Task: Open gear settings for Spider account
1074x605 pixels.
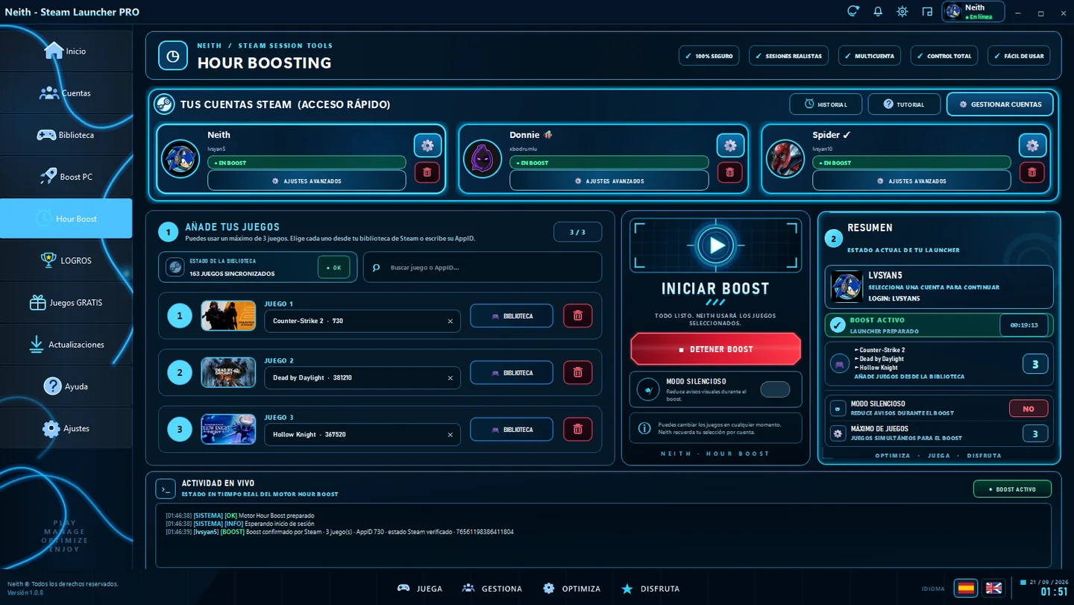Action: 1032,145
